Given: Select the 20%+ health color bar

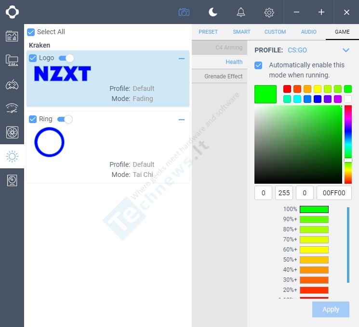Looking at the screenshot, I should tap(314, 290).
